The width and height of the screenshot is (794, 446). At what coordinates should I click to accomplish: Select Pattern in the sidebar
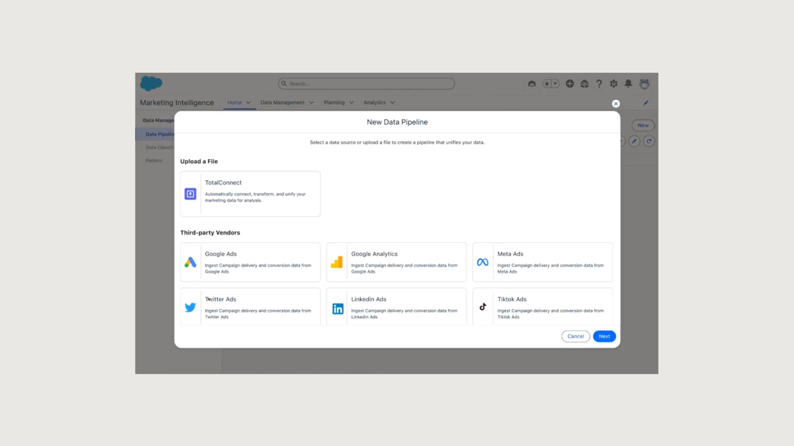coord(154,160)
